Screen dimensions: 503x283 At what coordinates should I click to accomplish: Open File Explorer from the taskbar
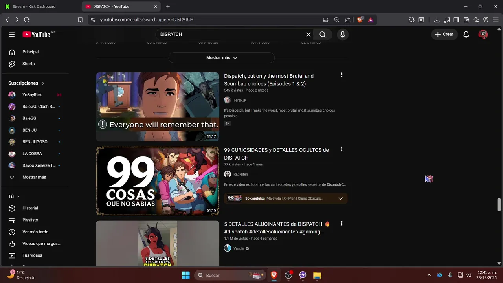point(317,275)
